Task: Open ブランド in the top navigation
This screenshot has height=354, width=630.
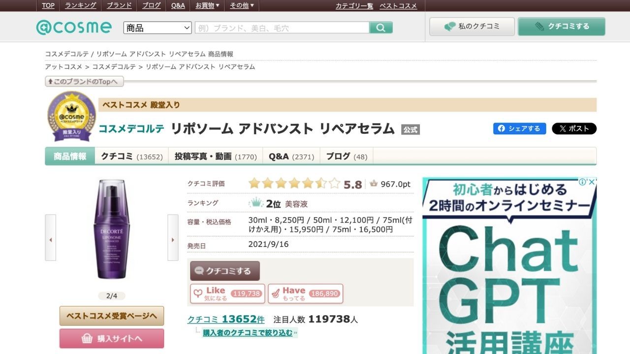Action: pyautogui.click(x=119, y=5)
